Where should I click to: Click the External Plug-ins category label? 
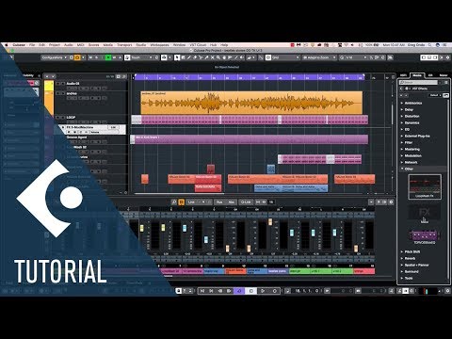[417, 136]
